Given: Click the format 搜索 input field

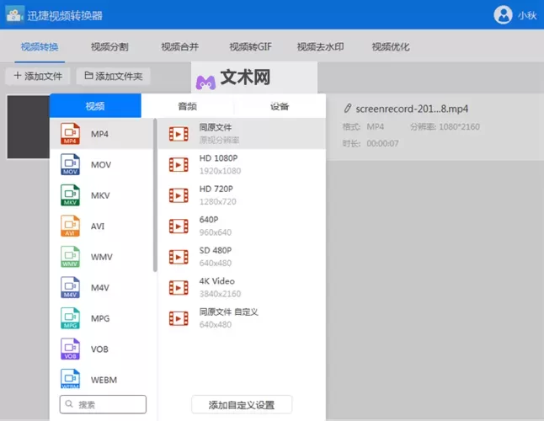Looking at the screenshot, I should pyautogui.click(x=103, y=404).
